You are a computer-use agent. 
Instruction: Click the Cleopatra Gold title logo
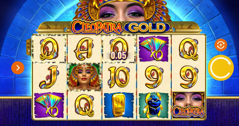pyautogui.click(x=120, y=27)
